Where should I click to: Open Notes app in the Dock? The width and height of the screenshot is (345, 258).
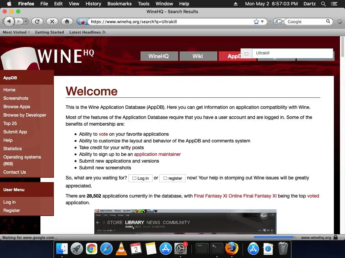coord(151,249)
